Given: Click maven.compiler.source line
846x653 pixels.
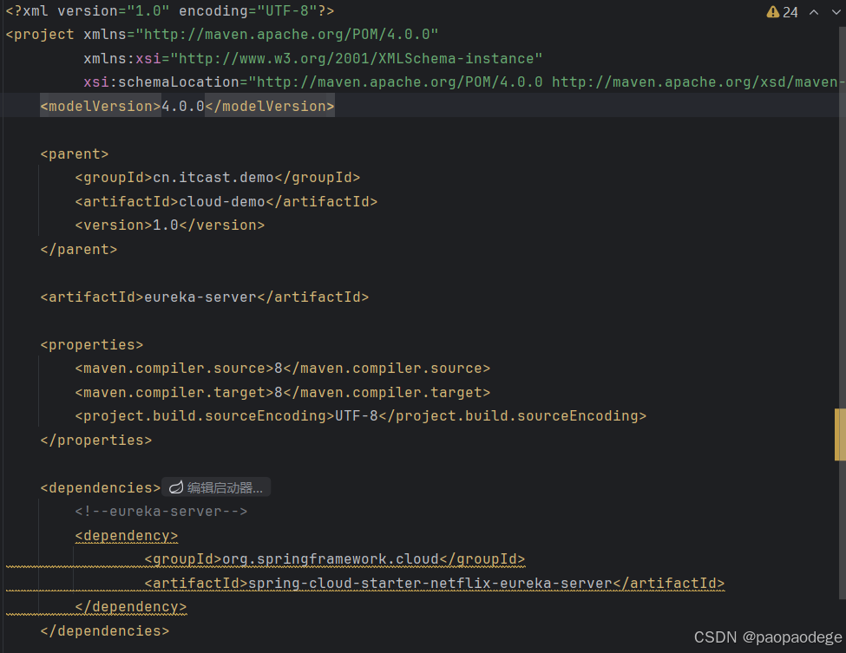Looking at the screenshot, I should coord(283,369).
